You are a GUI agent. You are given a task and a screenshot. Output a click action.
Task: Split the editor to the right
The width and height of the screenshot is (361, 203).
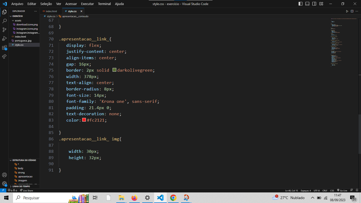[352, 11]
